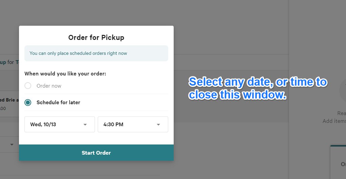Click the order card at bottom right corner
Screen dimensions: 346x179
pos(338,162)
